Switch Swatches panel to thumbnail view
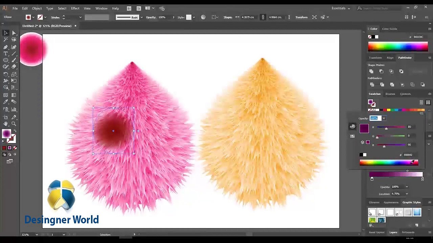Screen dimensions: 433x243 click(x=428, y=102)
